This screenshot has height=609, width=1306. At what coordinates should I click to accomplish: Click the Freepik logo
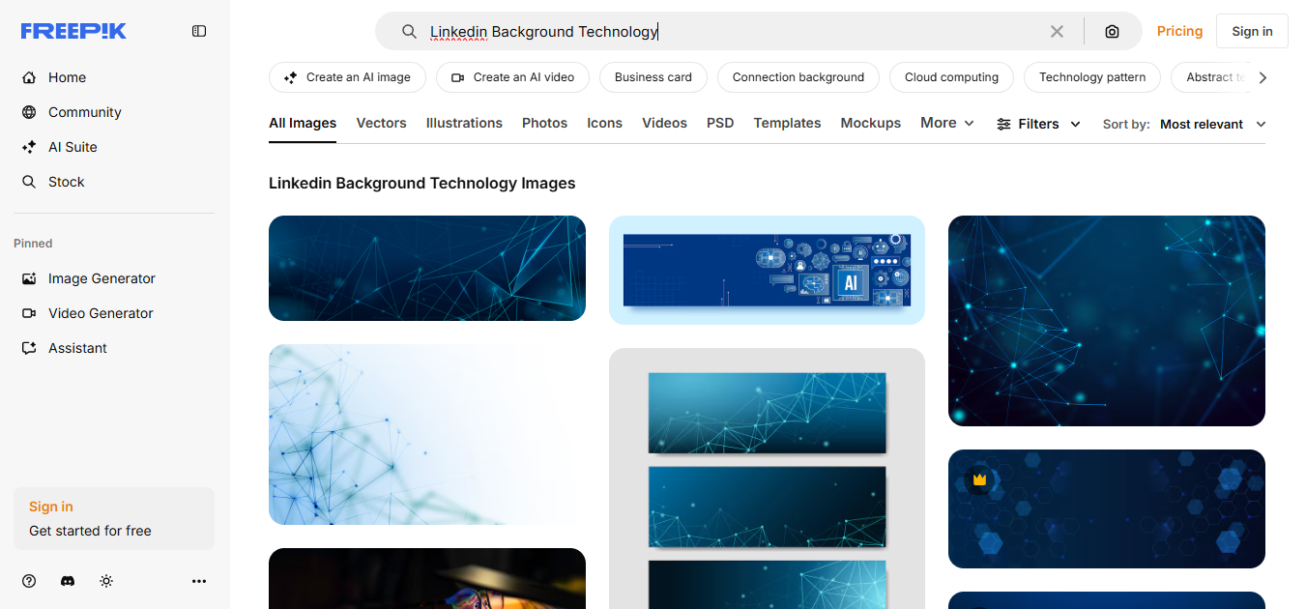point(73,30)
